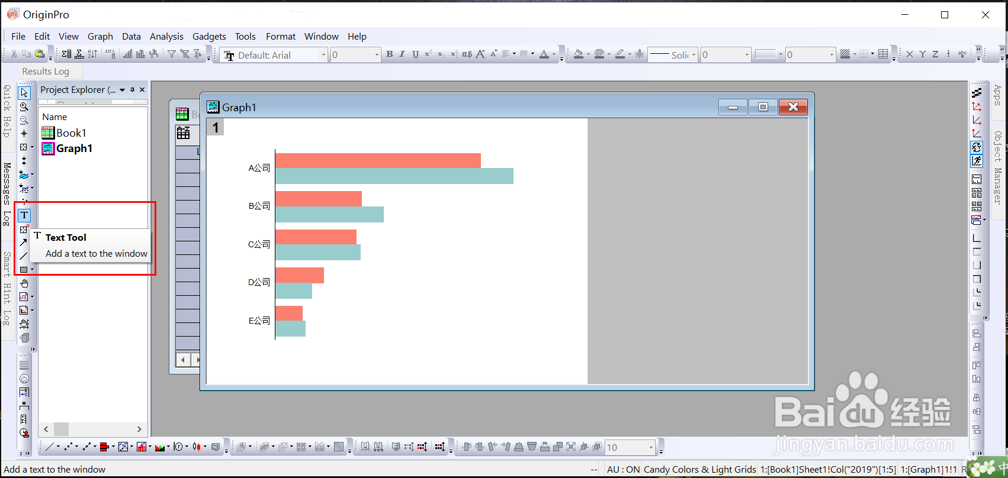The image size is (1008, 478).
Task: Click the Greek symbols αβ icon
Action: tap(467, 54)
